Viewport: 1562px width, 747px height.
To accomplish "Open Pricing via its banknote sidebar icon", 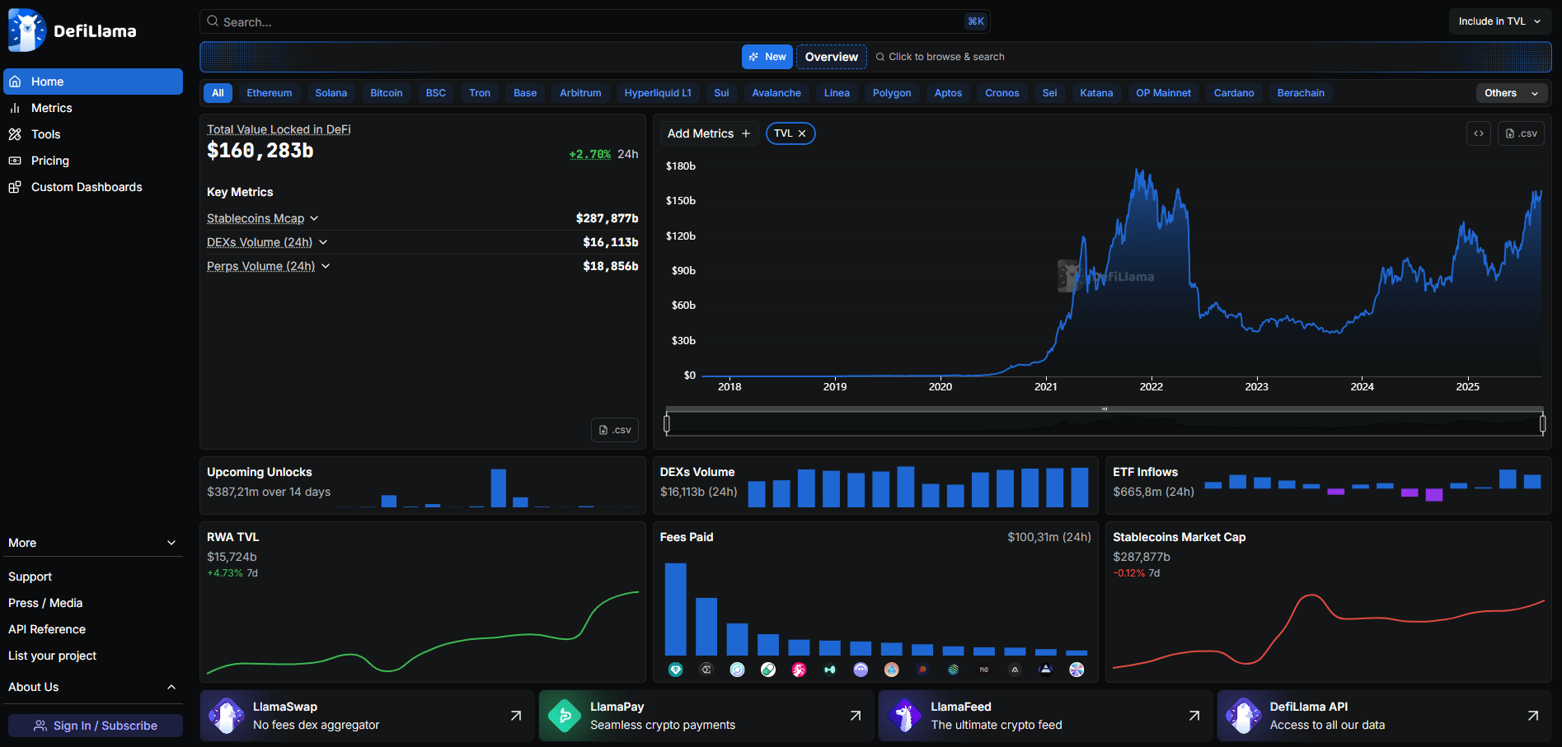I will (15, 161).
